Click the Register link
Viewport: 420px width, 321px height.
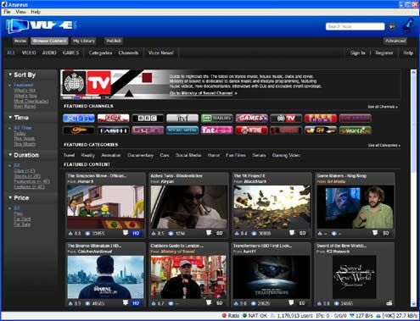click(x=384, y=53)
